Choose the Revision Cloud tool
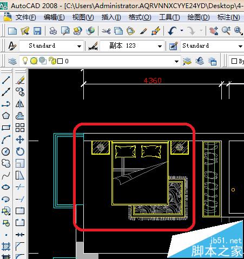Screen dimensions: 244x259 (6, 163)
